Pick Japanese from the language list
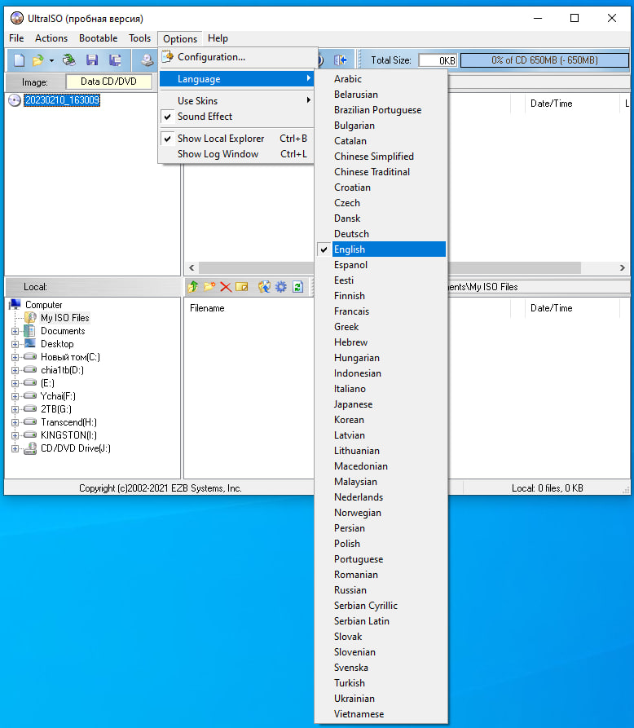This screenshot has width=634, height=728. [x=381, y=404]
